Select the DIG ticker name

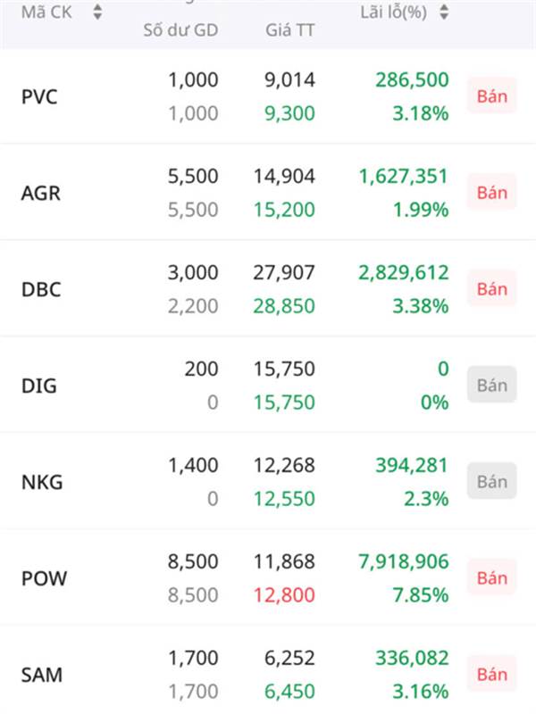click(39, 386)
